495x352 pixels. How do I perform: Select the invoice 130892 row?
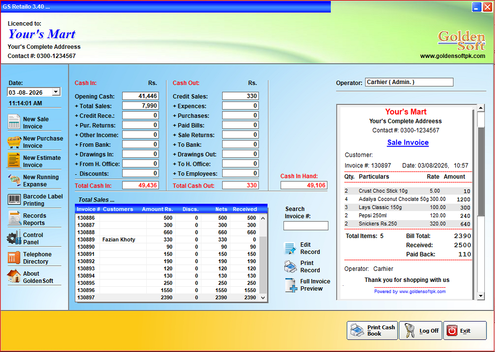167,261
